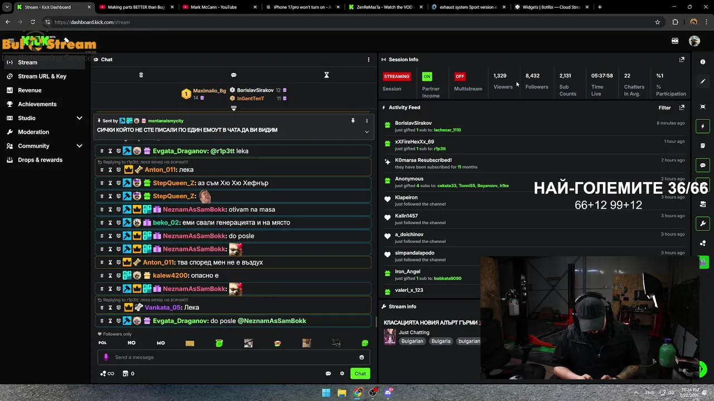Delete Evgata_Draganov's '@r1p3tt leka' message
Viewport: 714px width, 401px height.
102,151
